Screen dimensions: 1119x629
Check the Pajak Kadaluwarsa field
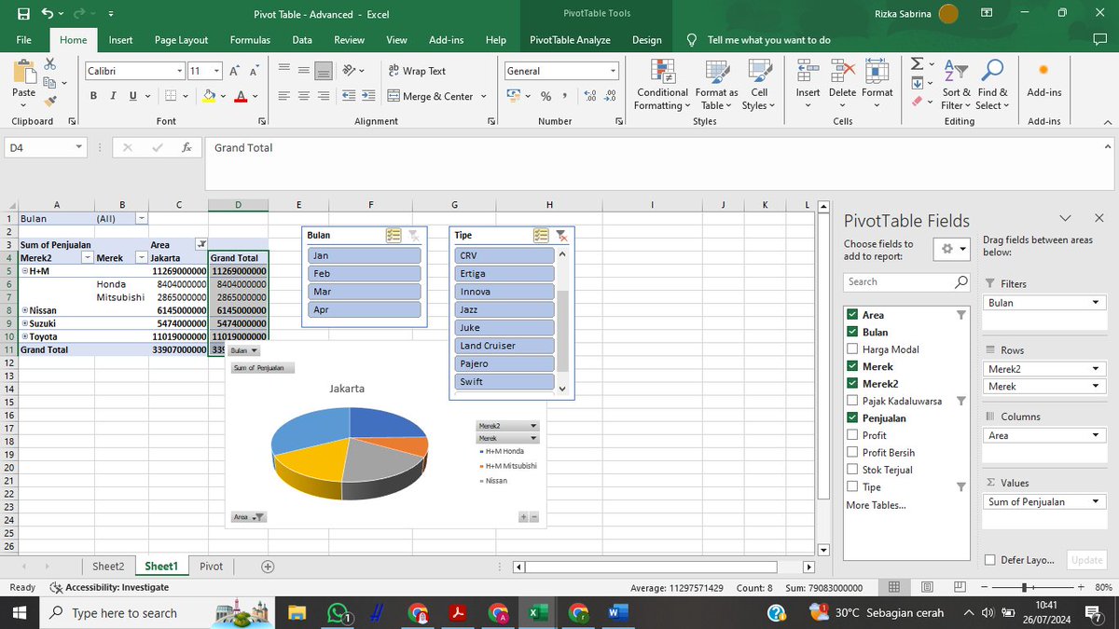pyautogui.click(x=852, y=401)
